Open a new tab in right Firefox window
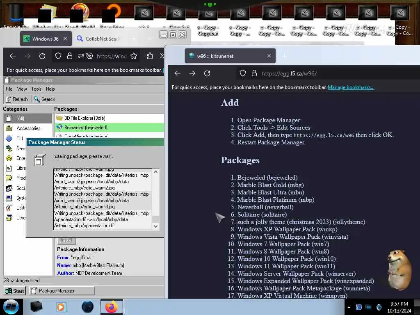The image size is (420, 315). pos(285,56)
